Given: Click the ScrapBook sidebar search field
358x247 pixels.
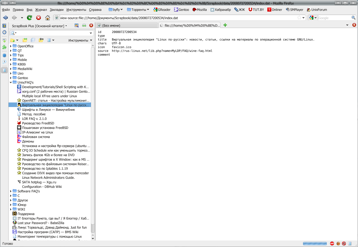Looking at the screenshot, I should pos(51,33).
